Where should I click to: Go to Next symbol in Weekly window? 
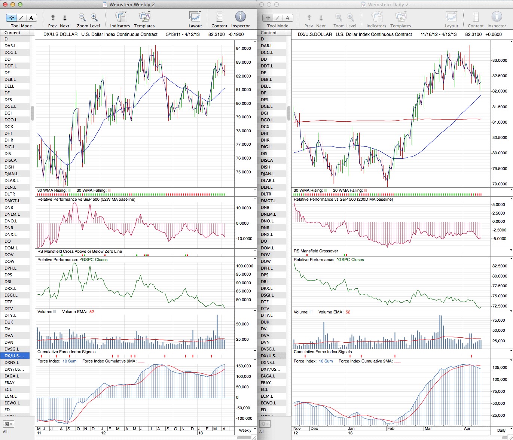(65, 18)
